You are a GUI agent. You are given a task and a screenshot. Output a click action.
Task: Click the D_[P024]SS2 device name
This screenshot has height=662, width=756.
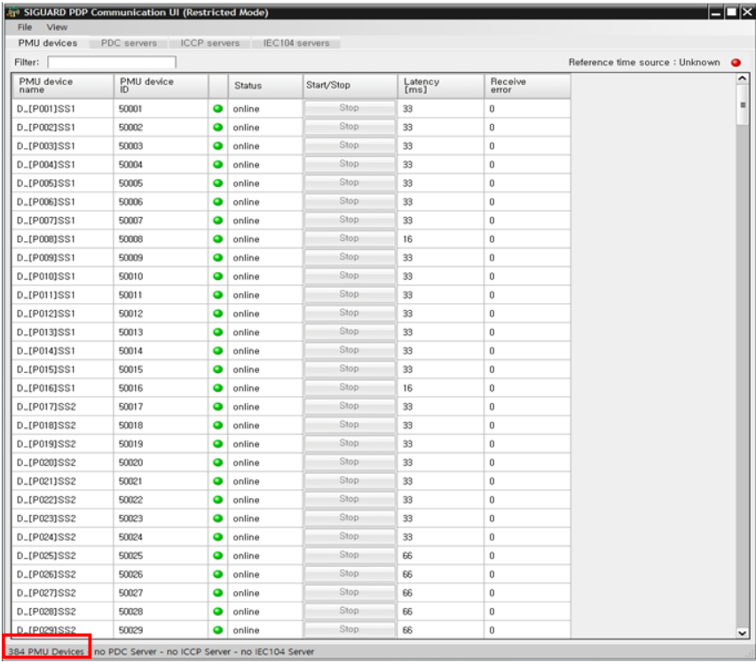(x=46, y=537)
